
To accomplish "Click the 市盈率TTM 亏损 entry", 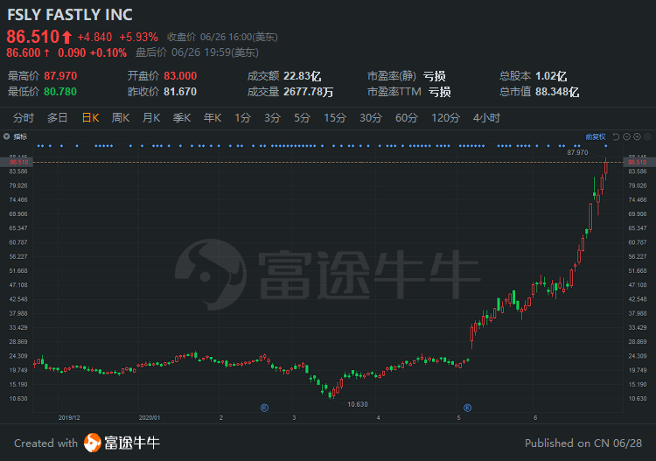I will point(408,92).
